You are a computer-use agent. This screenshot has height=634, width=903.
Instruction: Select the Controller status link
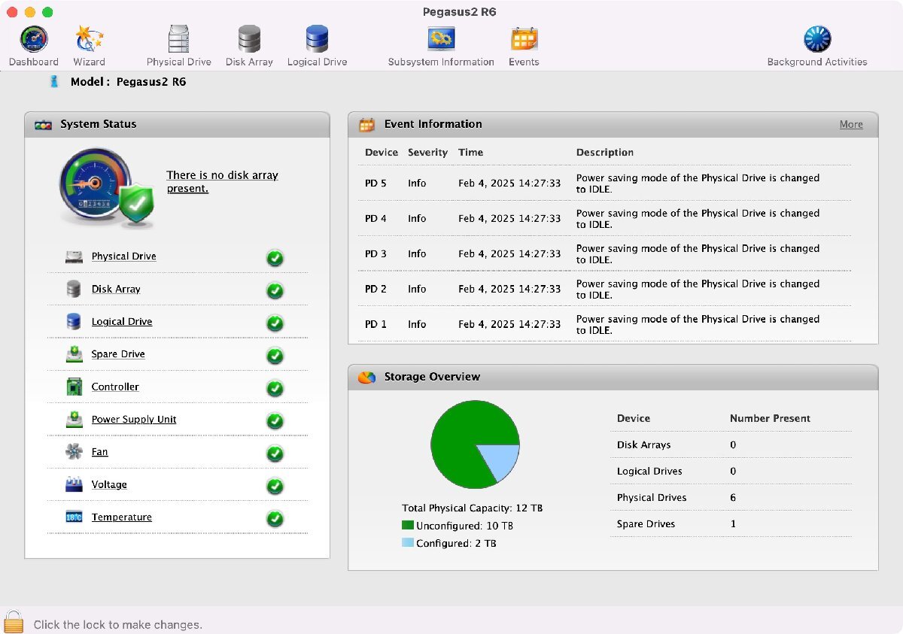coord(115,387)
